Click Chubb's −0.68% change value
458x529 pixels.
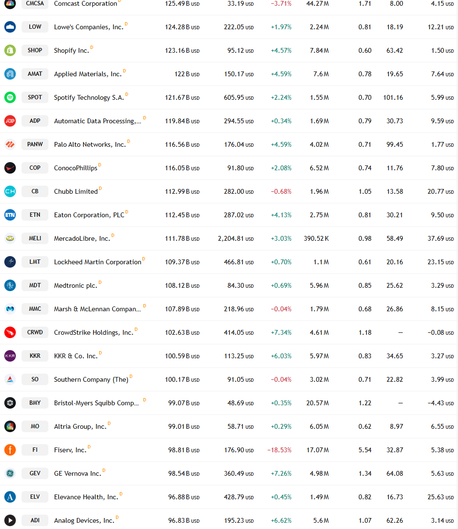pos(281,192)
